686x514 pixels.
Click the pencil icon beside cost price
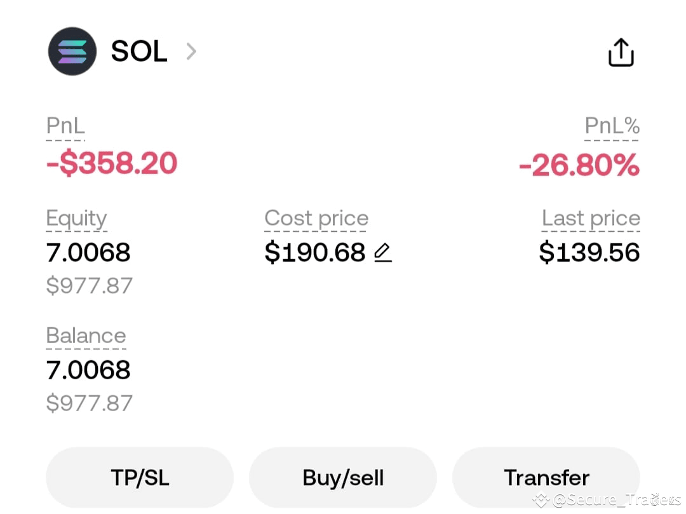pos(383,253)
